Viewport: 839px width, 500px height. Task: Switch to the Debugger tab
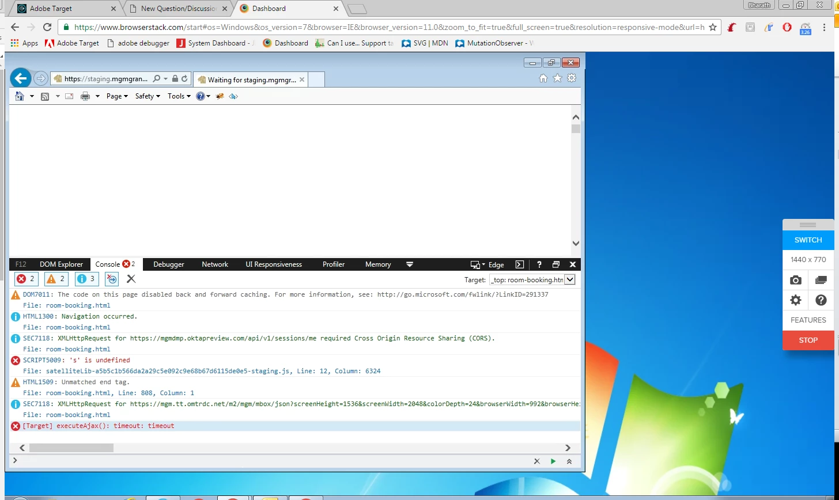coord(169,264)
